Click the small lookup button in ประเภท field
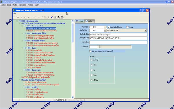The width and height of the screenshot is (174, 109). click(x=99, y=47)
